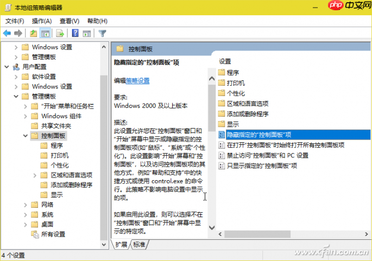The image size is (372, 261).
Task: Click the 设置 column header
Action: pyautogui.click(x=225, y=62)
